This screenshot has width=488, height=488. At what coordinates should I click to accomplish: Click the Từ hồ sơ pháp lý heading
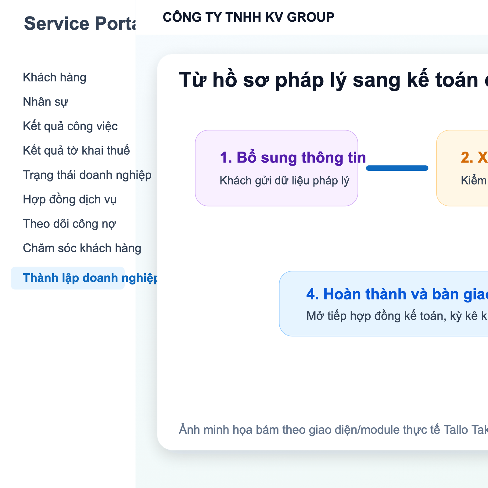click(x=333, y=80)
